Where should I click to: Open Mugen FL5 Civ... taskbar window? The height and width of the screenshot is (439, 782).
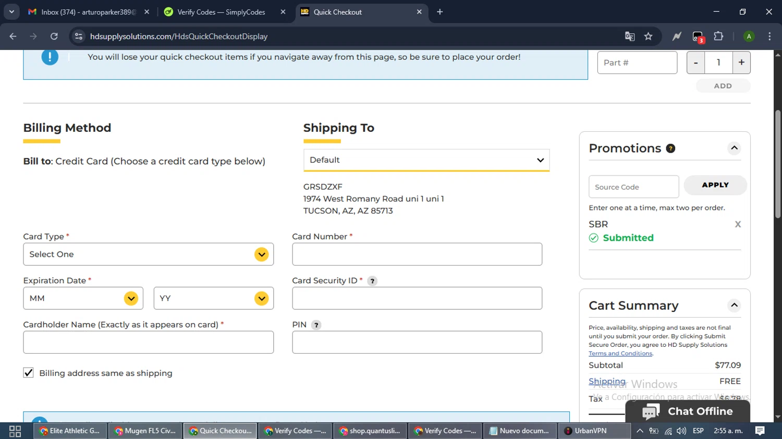pyautogui.click(x=145, y=431)
